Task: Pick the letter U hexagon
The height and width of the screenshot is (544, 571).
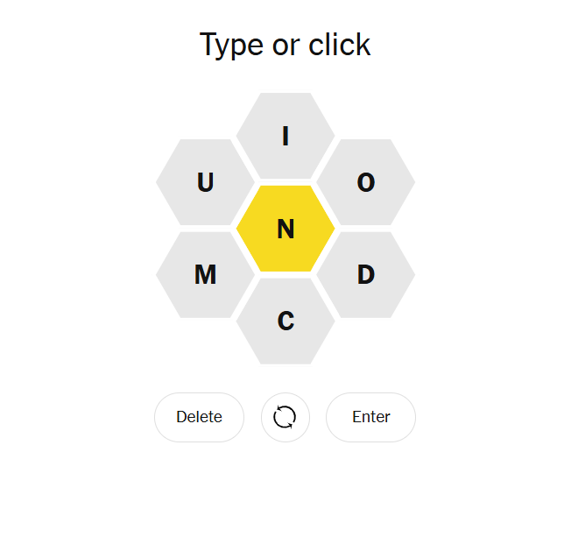Action: pos(205,182)
